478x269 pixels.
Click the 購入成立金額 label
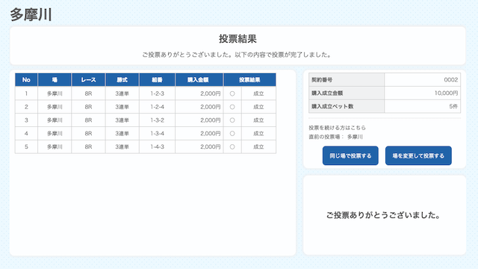coord(327,93)
